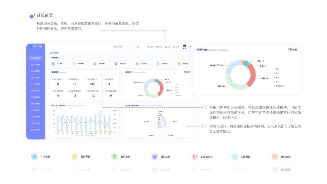This screenshot has width=327, height=184.
Task: Click the 系统管理 settings icon in sidebar
Action: pos(32,130)
